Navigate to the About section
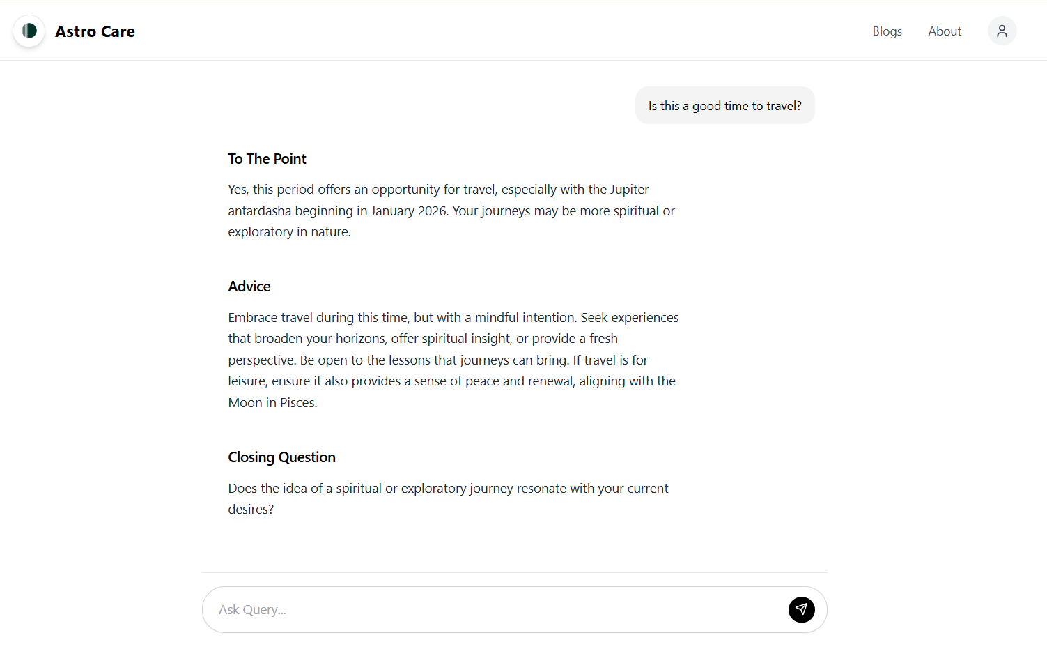This screenshot has height=649, width=1047. point(945,31)
